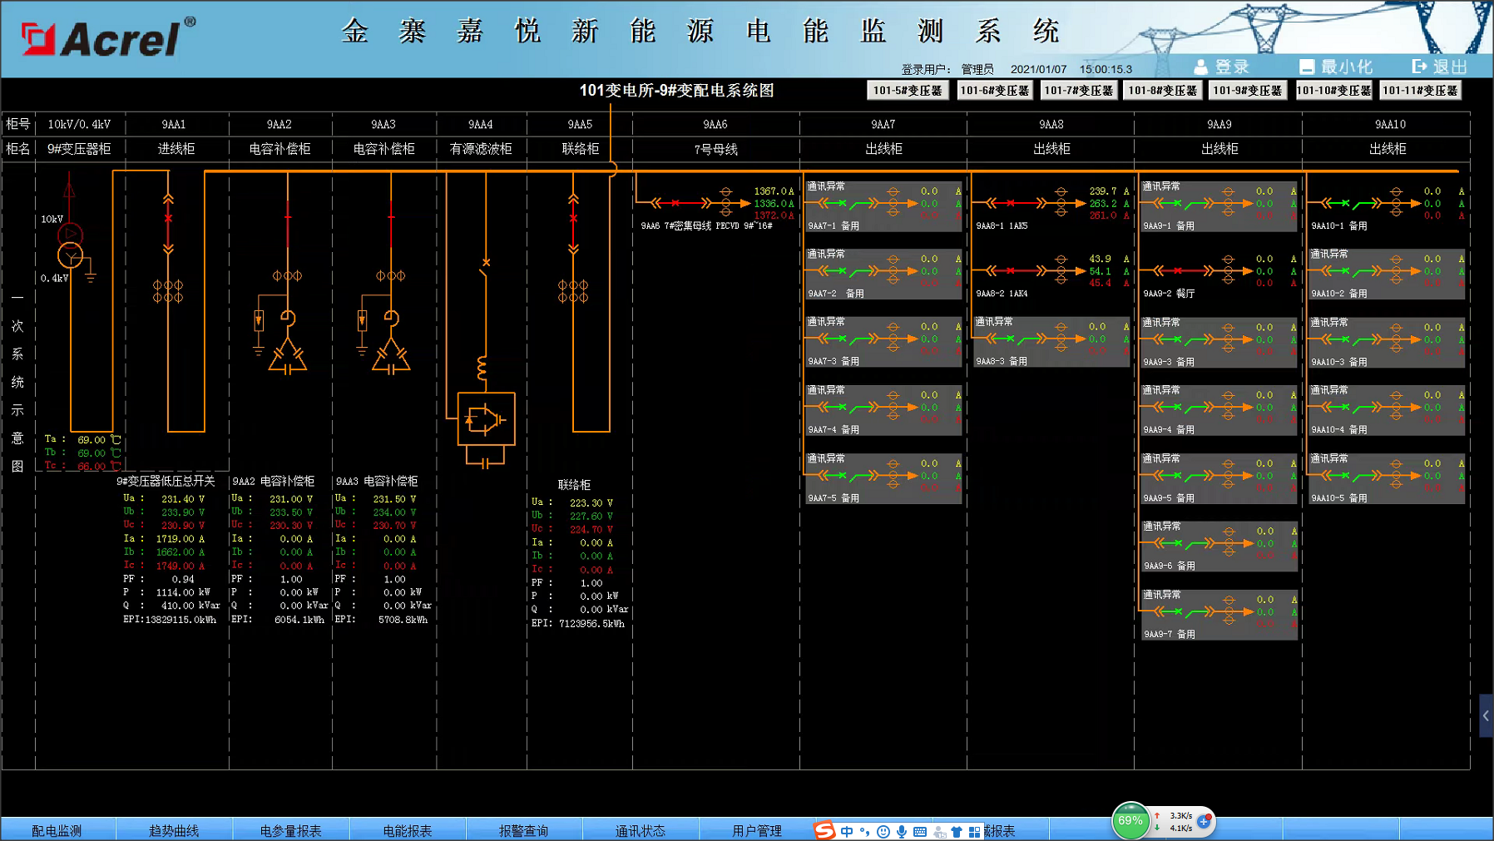Open the 报警查询 alarm query menu
1494x841 pixels.
tap(523, 830)
